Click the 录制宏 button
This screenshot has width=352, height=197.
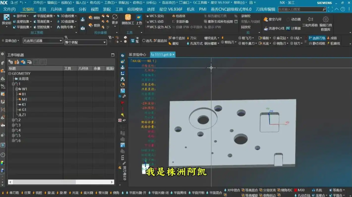(x=246, y=16)
